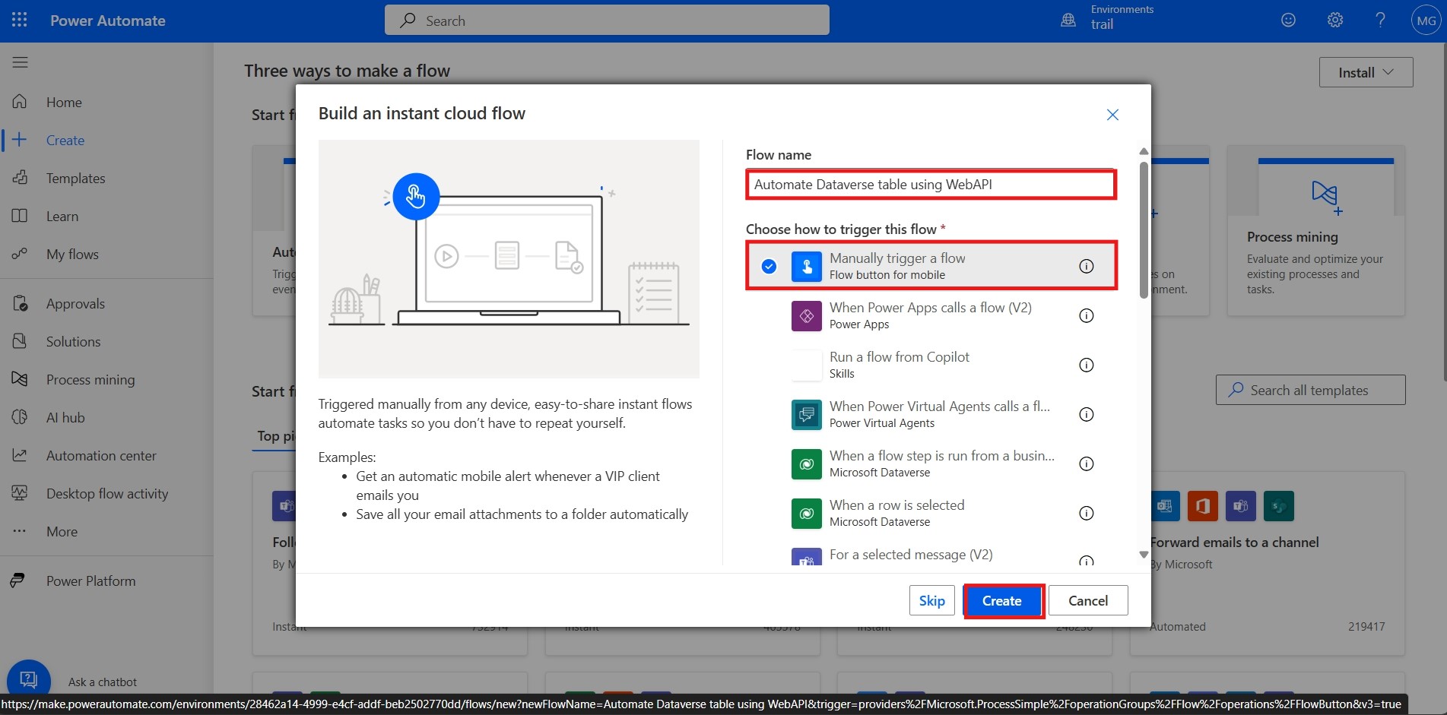Choose When Power Apps calls a flow (V2) trigger
Screen dimensions: 1447x715
pyautogui.click(x=929, y=315)
